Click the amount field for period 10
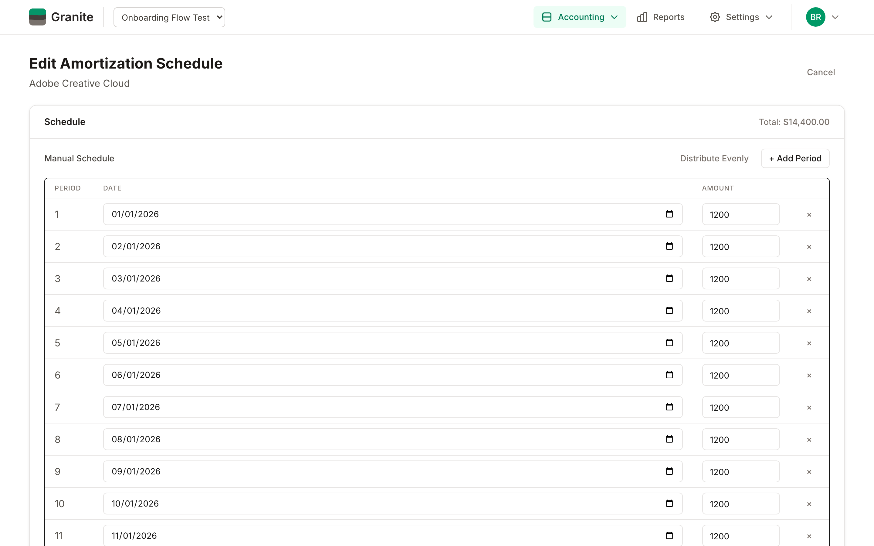Image resolution: width=874 pixels, height=546 pixels. 741,504
